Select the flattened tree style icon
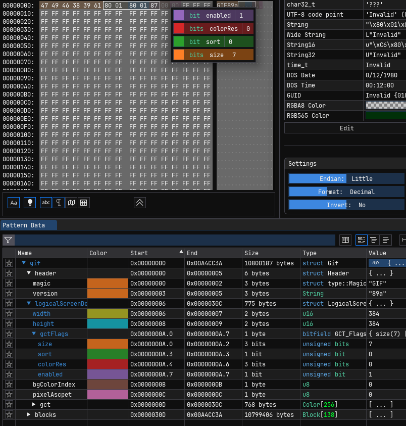The width and height of the screenshot is (406, 426). (x=386, y=240)
